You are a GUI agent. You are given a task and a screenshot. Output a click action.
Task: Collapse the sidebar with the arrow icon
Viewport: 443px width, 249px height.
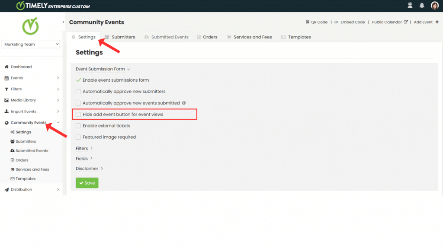[x=63, y=22]
